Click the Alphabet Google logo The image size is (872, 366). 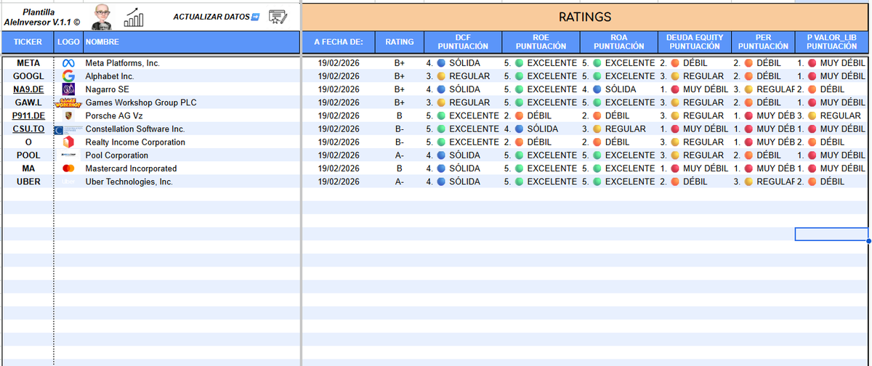click(69, 76)
